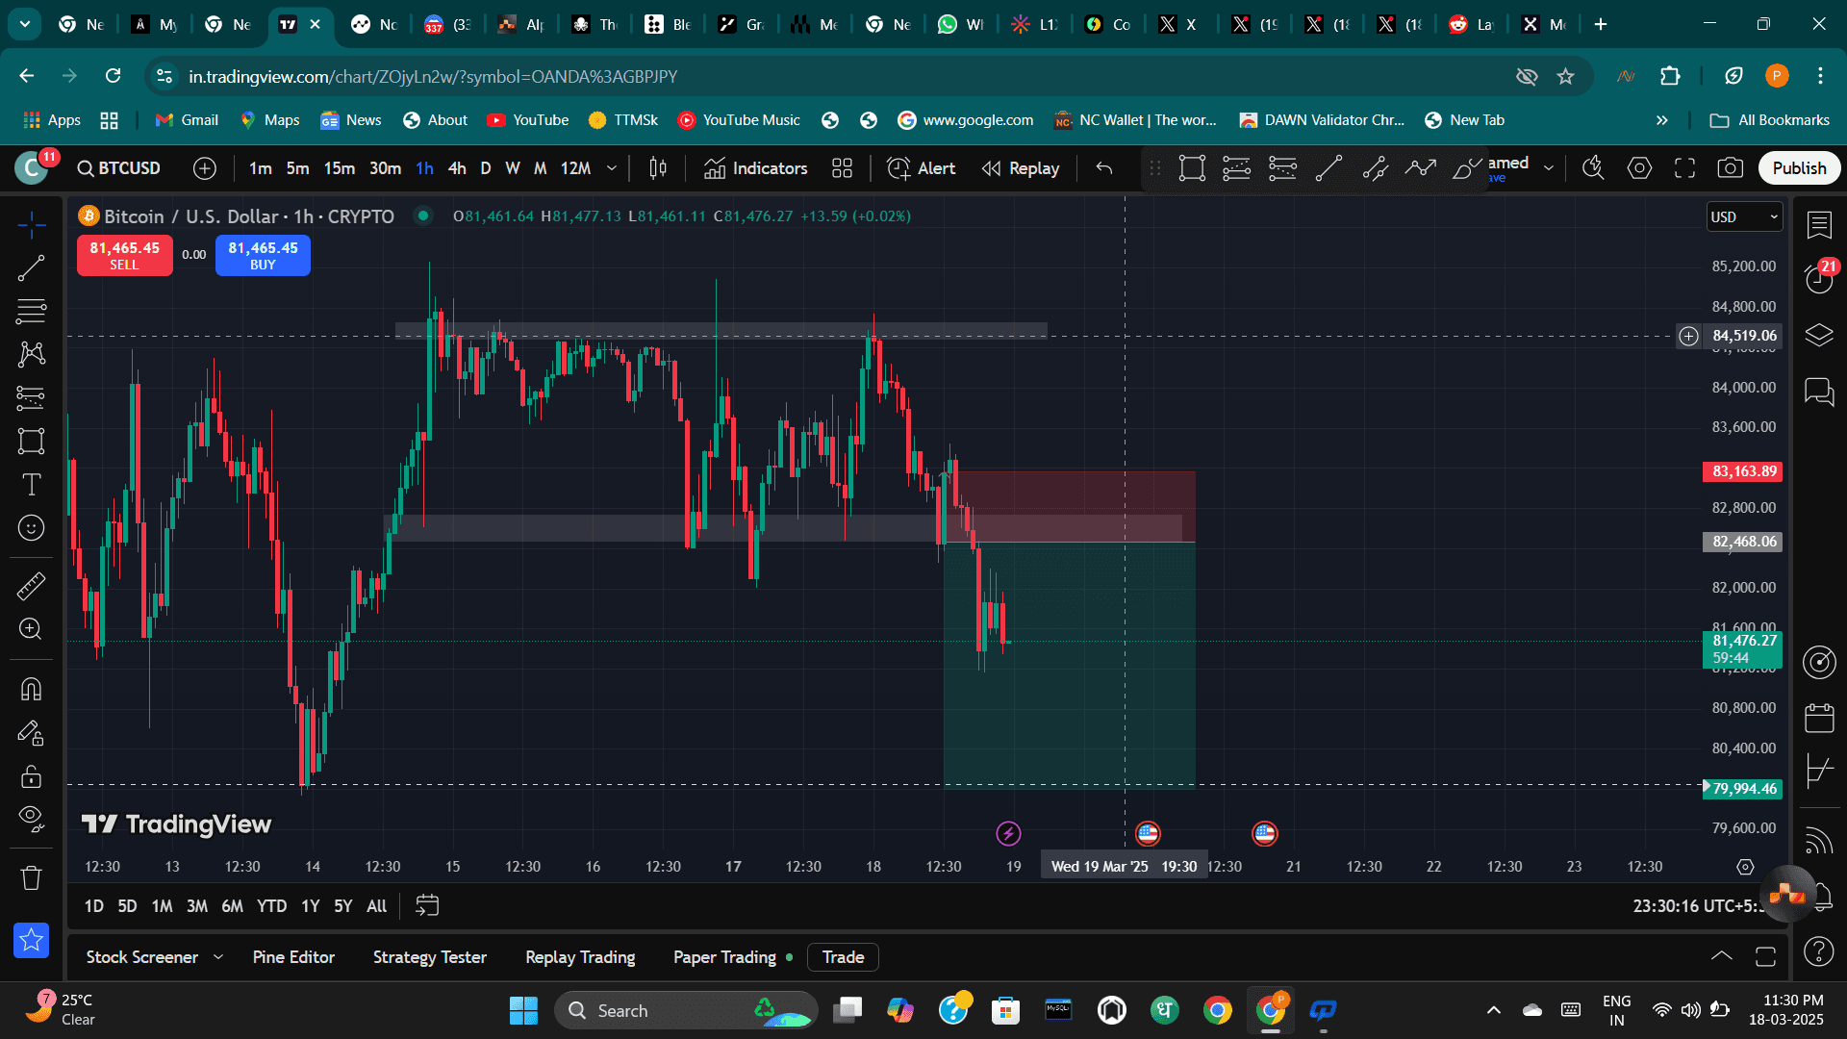This screenshot has height=1039, width=1847.
Task: Open the Alerts panel clock icon
Action: coord(1818,279)
